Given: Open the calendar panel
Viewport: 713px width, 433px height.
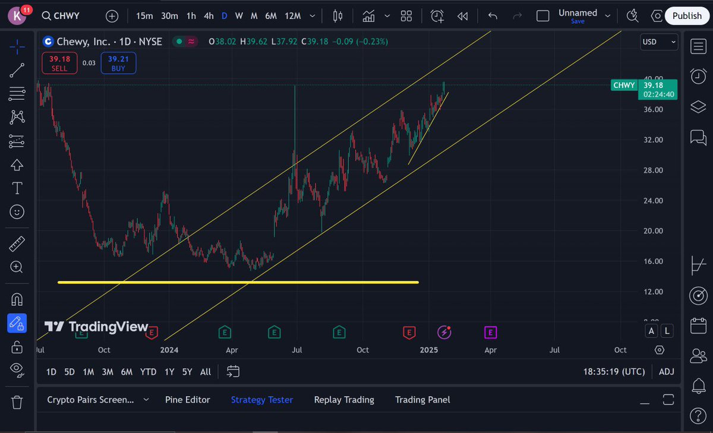Looking at the screenshot, I should (698, 325).
